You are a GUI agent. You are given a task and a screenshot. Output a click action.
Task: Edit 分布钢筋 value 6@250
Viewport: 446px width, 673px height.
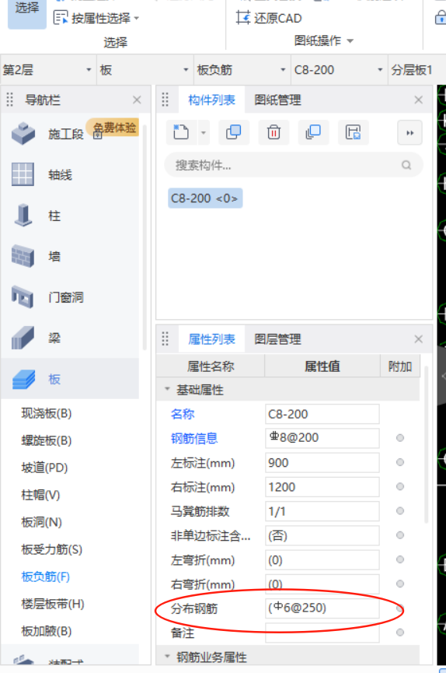tap(322, 608)
